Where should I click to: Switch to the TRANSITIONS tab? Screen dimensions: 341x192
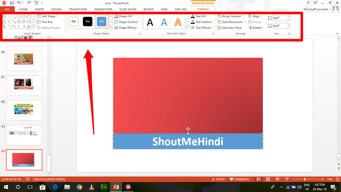click(x=78, y=9)
